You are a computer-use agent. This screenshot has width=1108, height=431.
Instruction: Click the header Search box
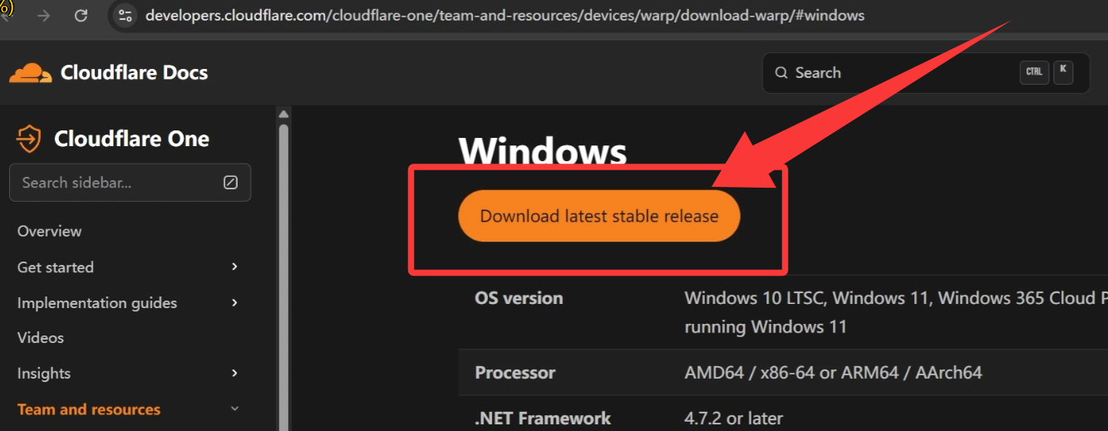[898, 73]
